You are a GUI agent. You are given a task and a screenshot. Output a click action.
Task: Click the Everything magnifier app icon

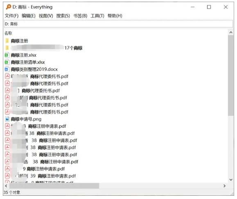coord(9,7)
